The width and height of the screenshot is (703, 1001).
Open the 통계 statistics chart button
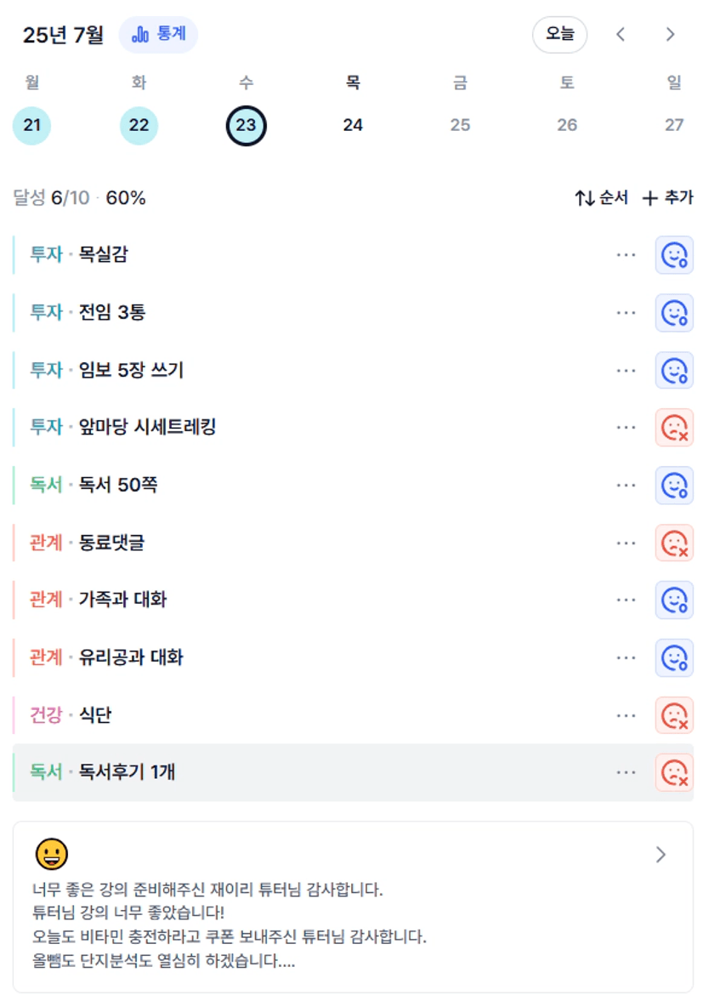point(158,35)
